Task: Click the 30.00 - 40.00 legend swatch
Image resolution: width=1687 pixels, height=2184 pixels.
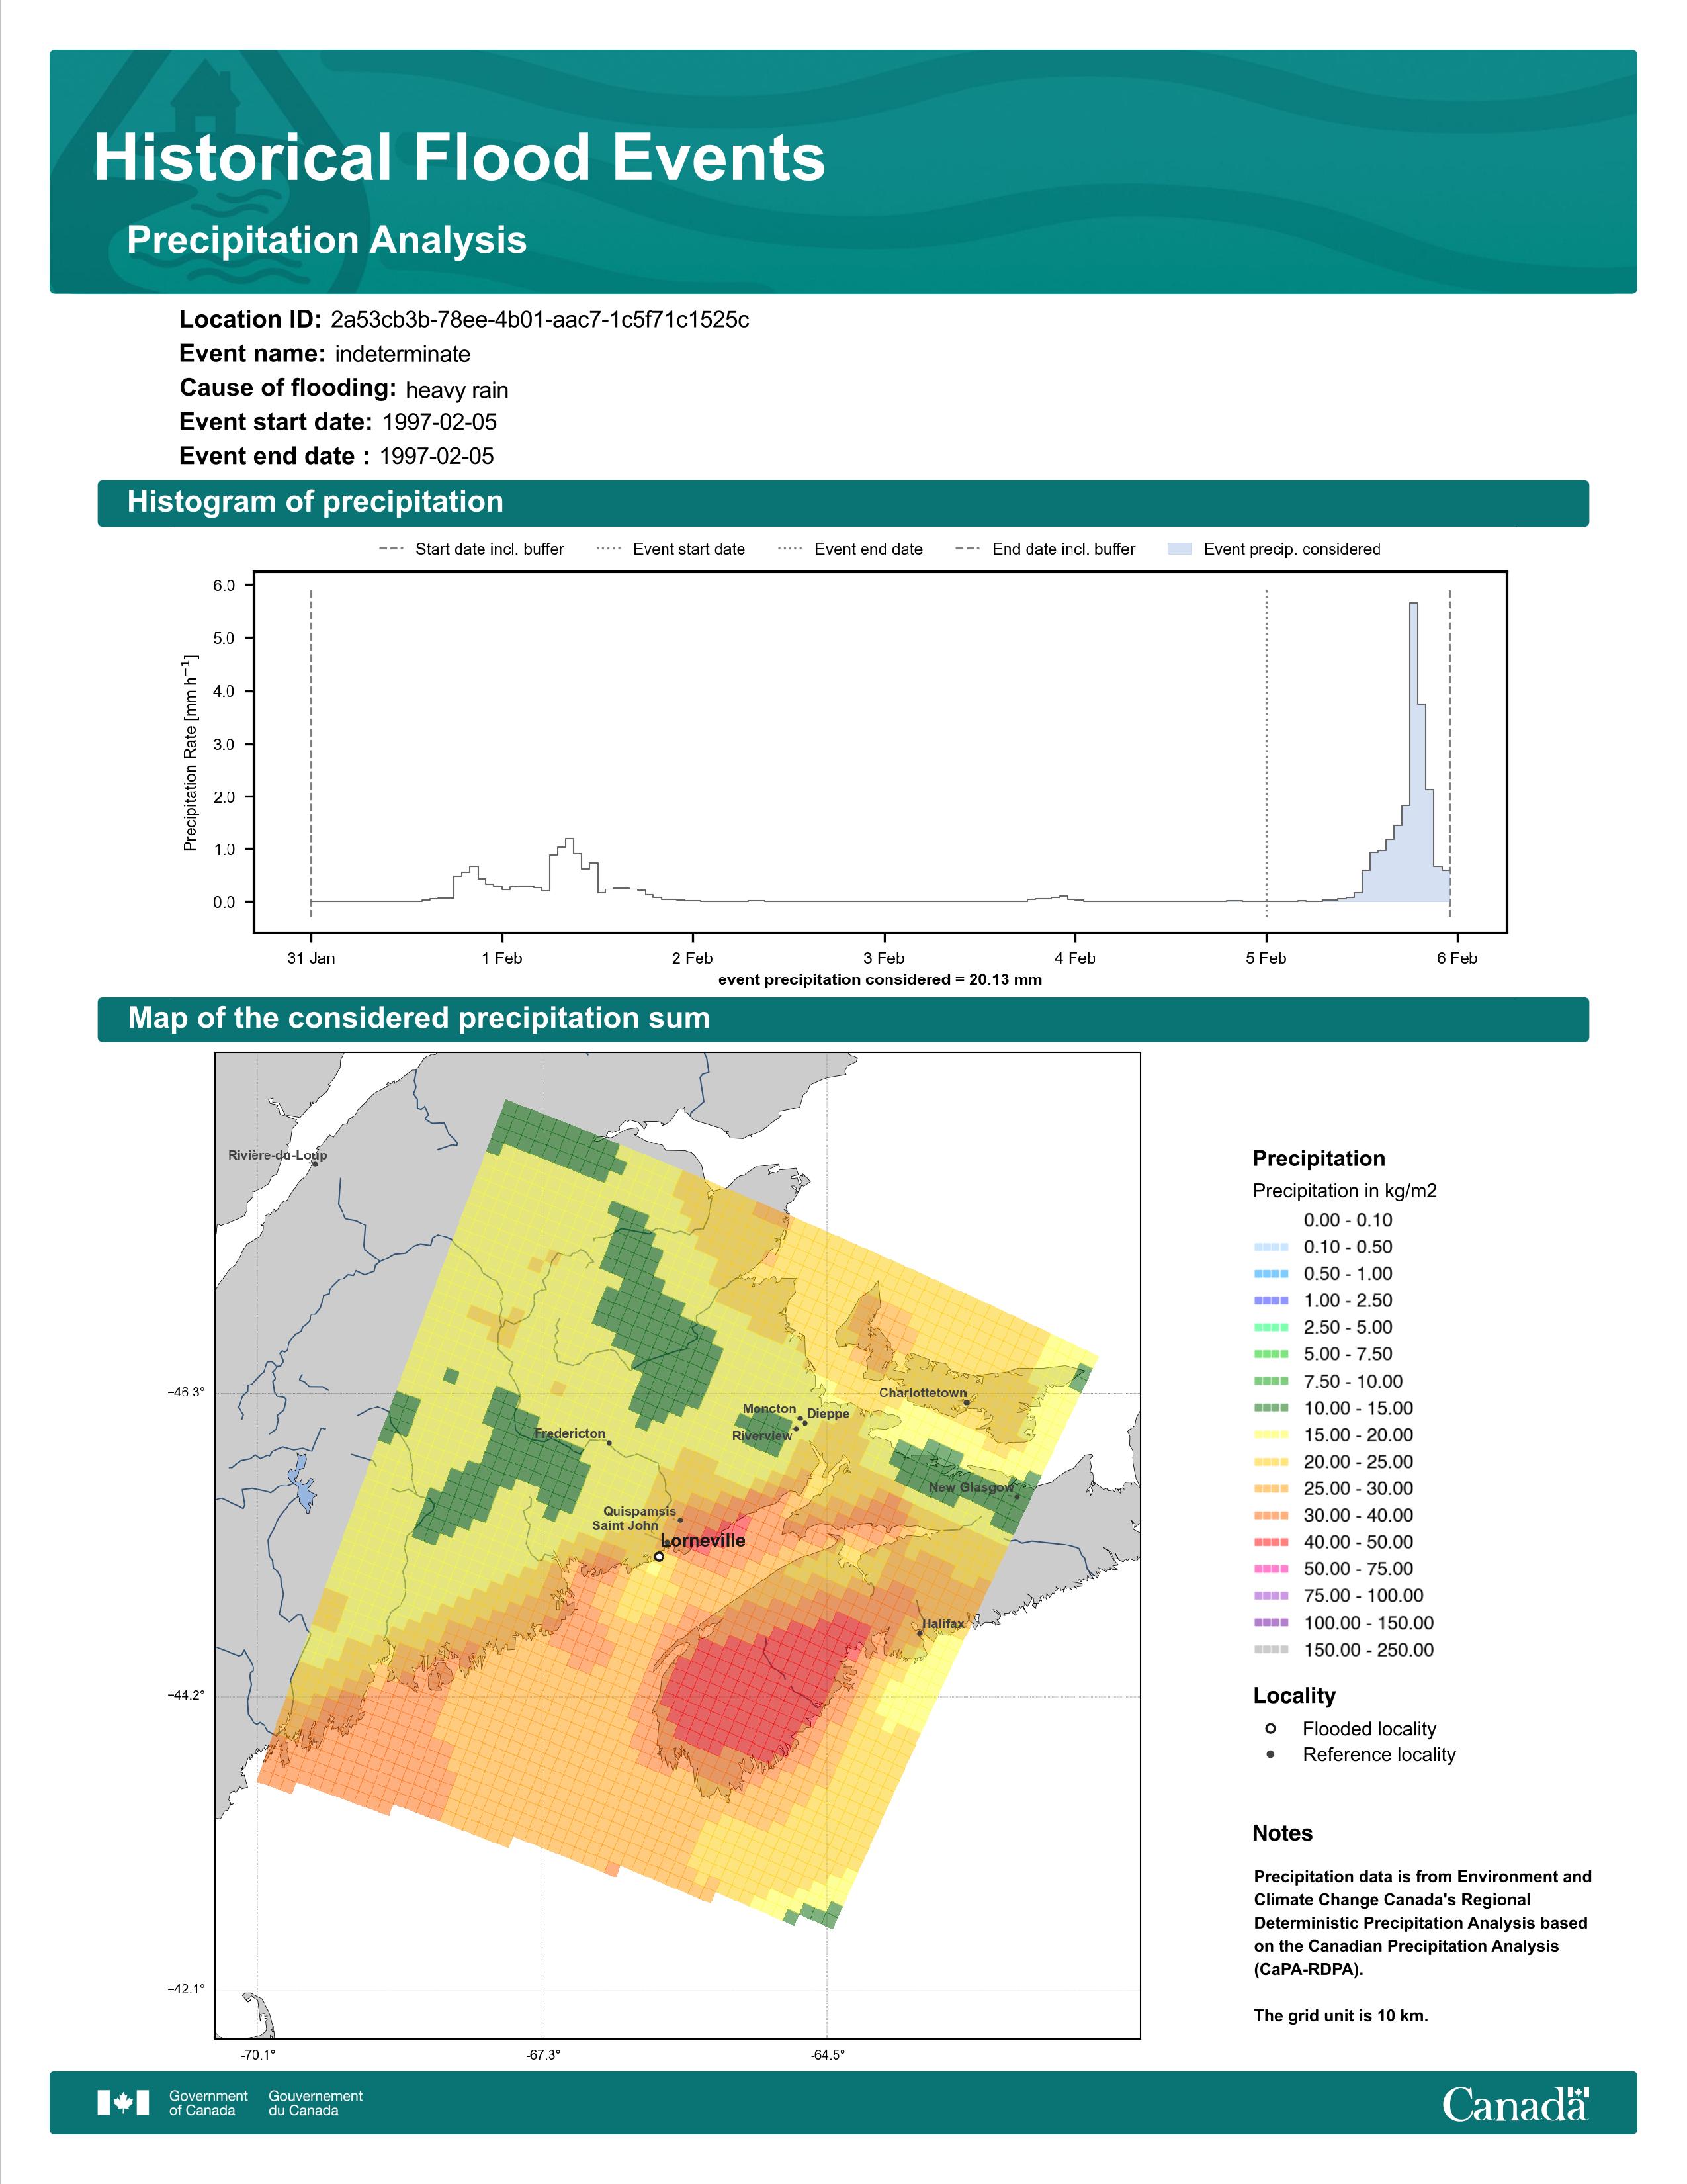Action: click(x=1272, y=1516)
